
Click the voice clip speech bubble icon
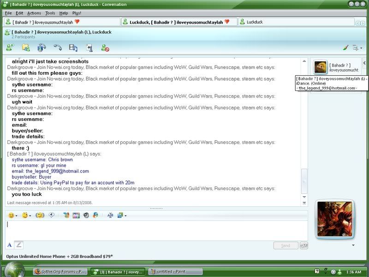(51, 215)
